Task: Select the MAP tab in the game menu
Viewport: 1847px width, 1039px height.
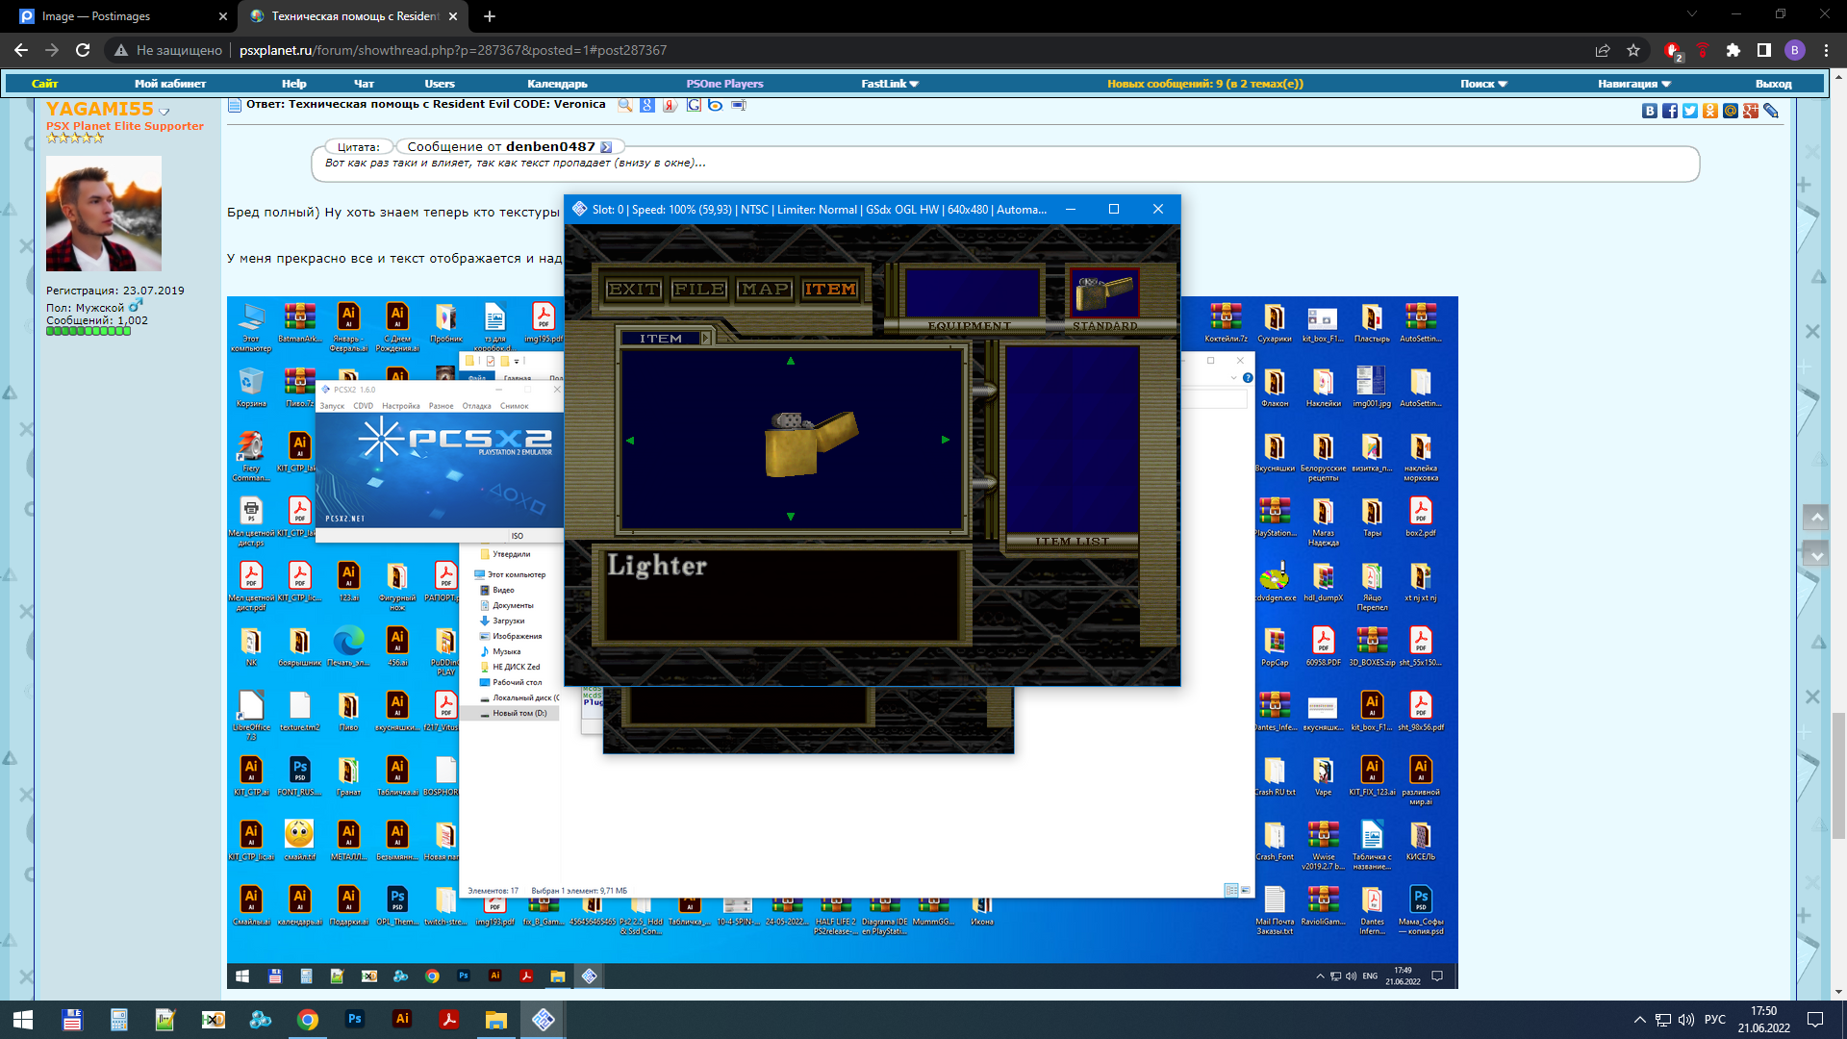Action: (x=765, y=289)
